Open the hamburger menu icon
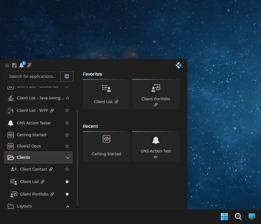Viewport: 261px width, 224px height. coord(7,65)
